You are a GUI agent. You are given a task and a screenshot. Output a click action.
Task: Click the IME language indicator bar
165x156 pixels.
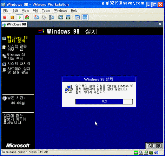coord(154,146)
